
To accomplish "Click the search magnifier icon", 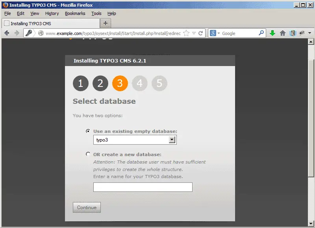I will click(261, 33).
